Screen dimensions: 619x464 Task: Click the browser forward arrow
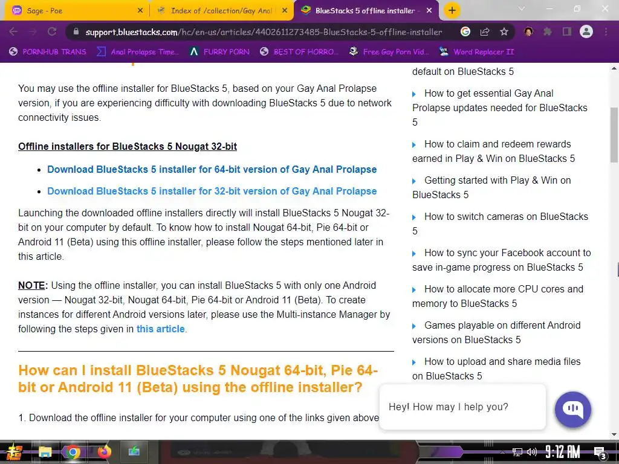tap(33, 32)
